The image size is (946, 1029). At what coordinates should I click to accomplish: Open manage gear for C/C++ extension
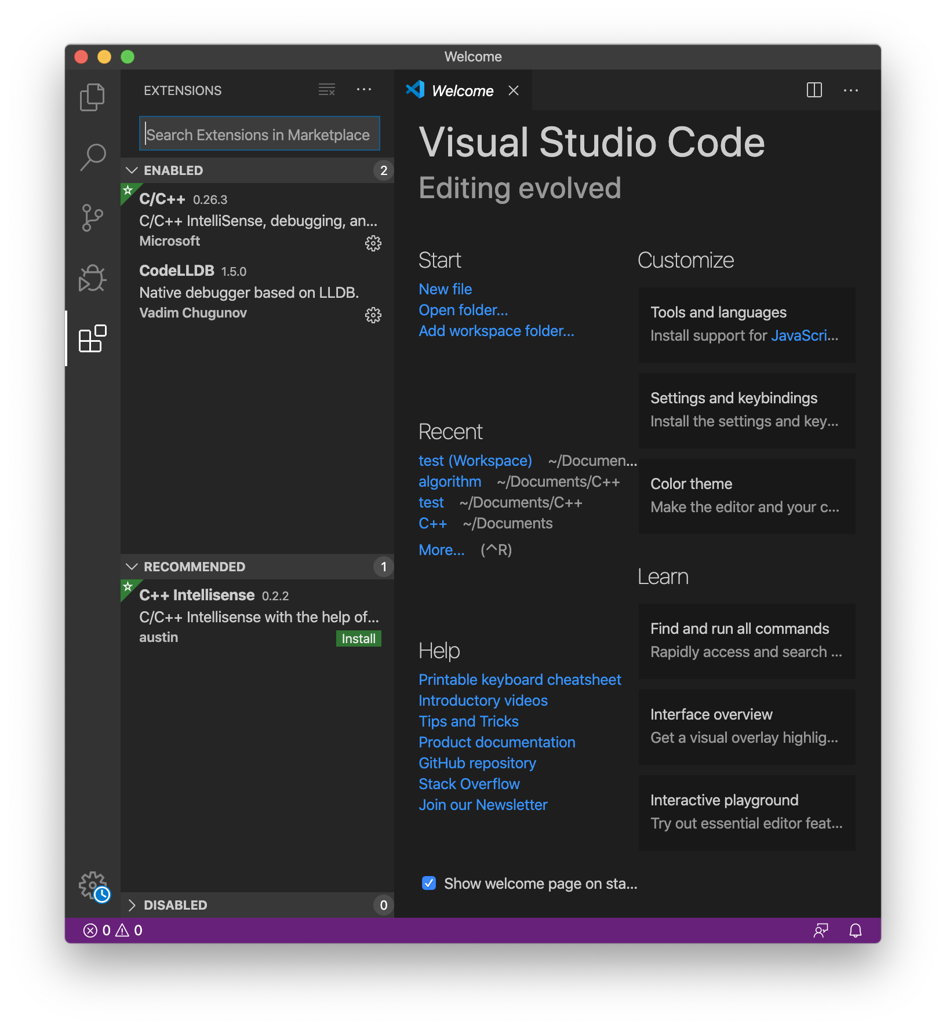373,243
